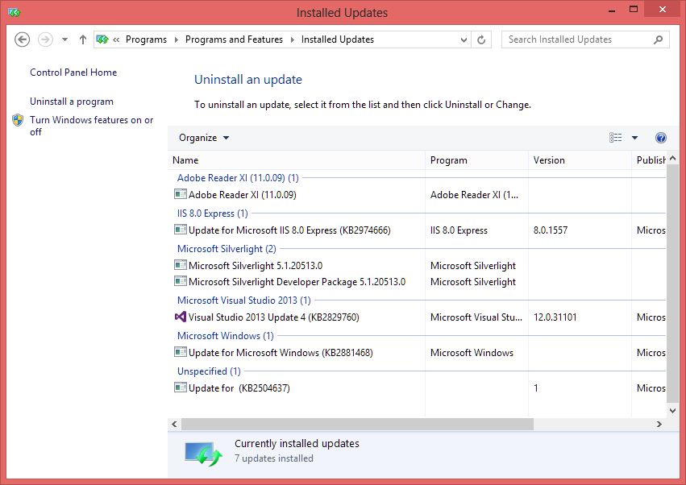The height and width of the screenshot is (485, 686).
Task: Click the vertical scrollbar thumb
Action: [x=672, y=284]
